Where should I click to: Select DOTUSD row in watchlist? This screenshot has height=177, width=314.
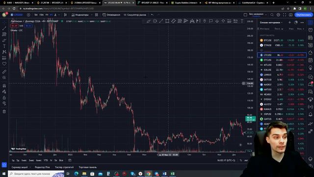point(282,80)
